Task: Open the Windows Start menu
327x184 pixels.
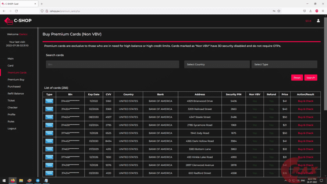Action: [4, 180]
